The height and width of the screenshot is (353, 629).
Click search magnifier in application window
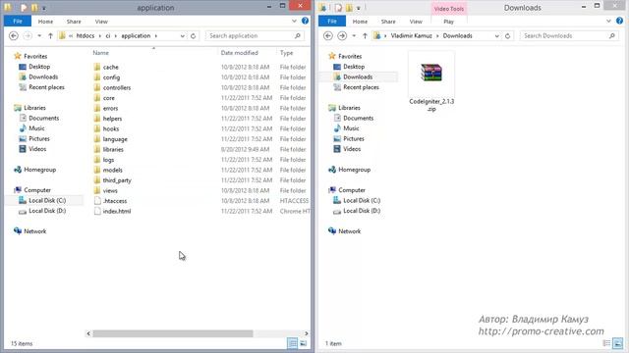click(298, 36)
